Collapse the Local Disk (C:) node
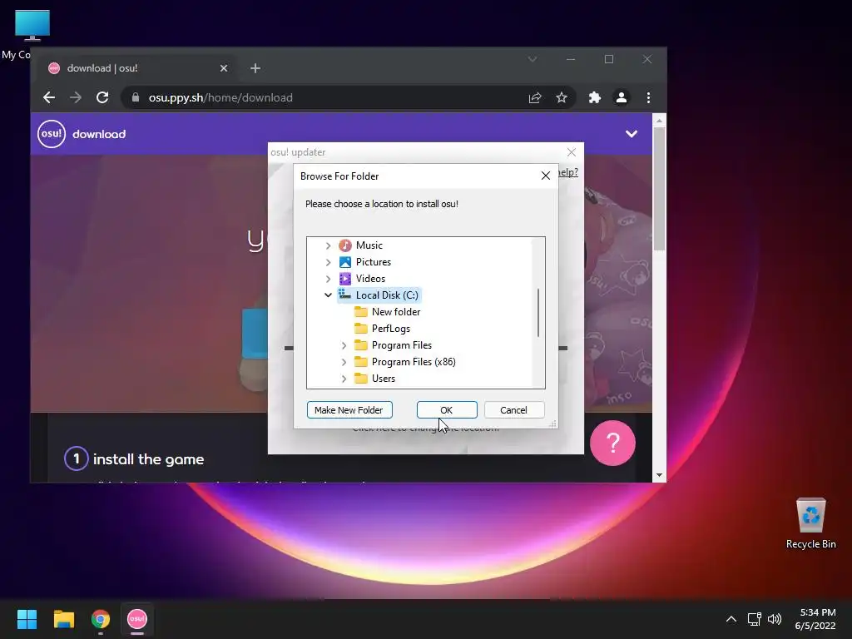Image resolution: width=852 pixels, height=639 pixels. pyautogui.click(x=328, y=295)
